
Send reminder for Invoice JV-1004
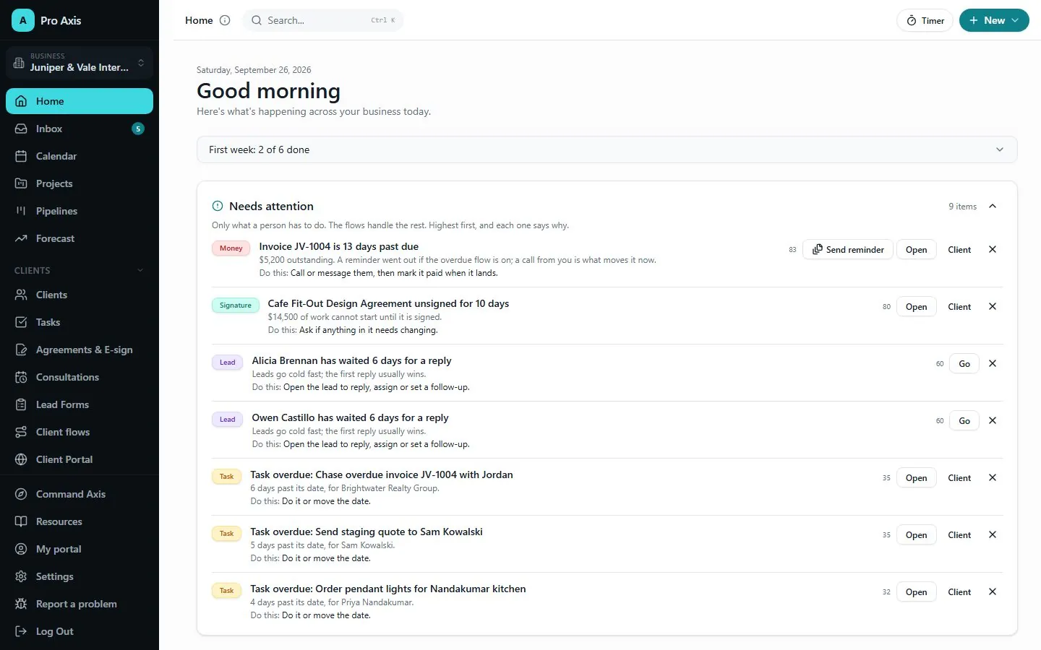848,249
